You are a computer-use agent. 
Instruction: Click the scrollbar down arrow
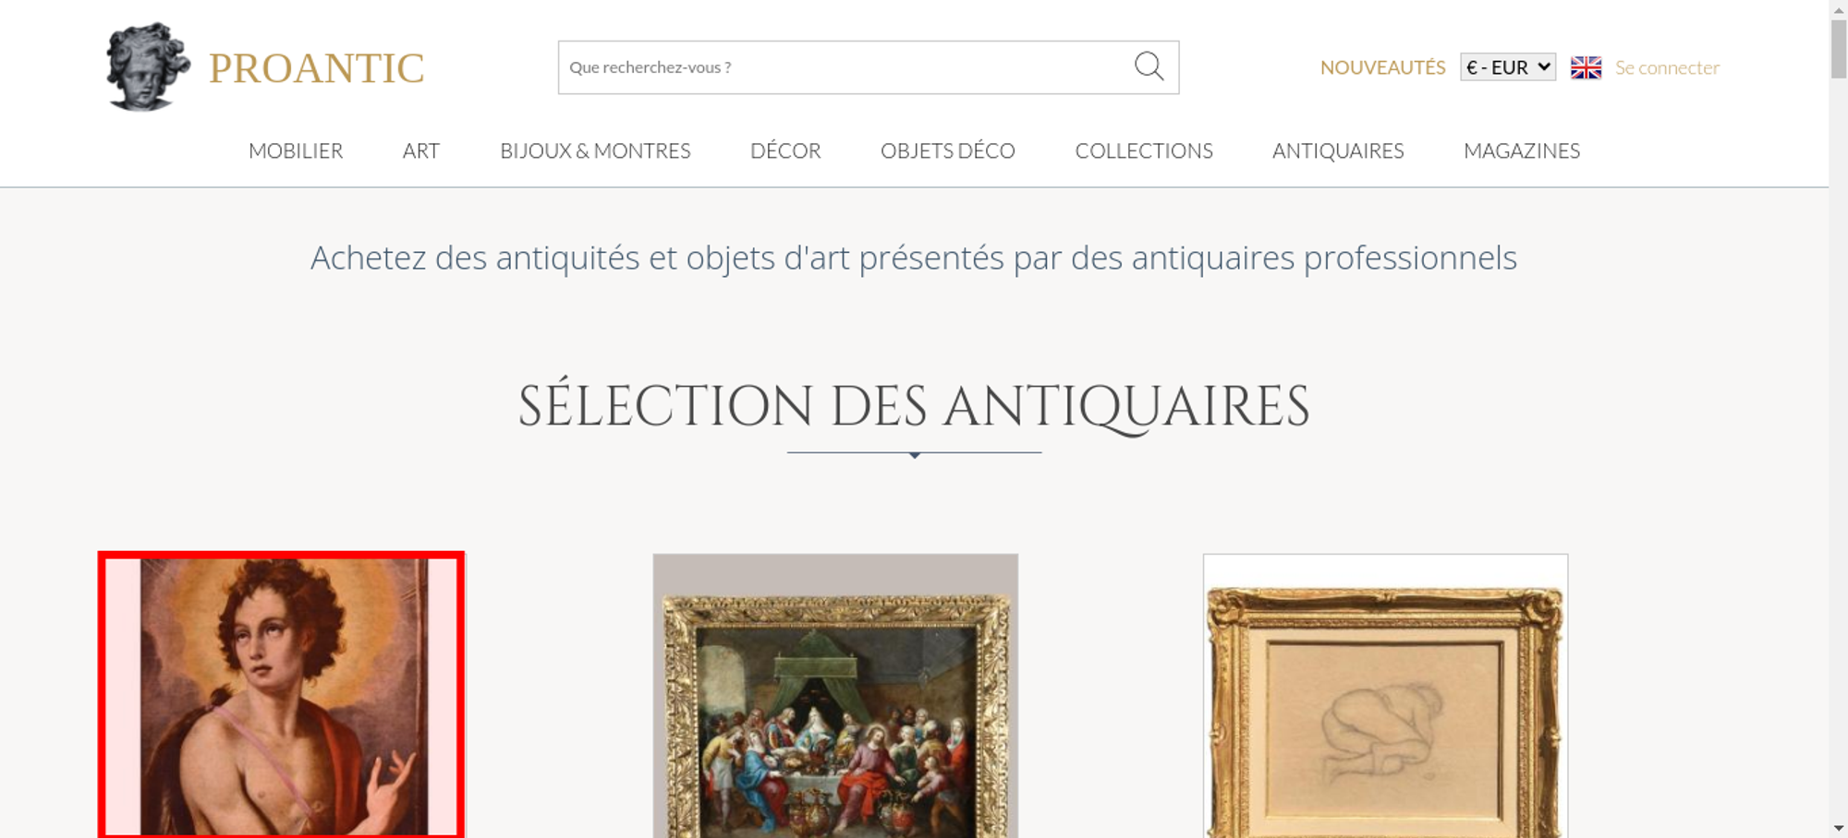click(x=1839, y=829)
